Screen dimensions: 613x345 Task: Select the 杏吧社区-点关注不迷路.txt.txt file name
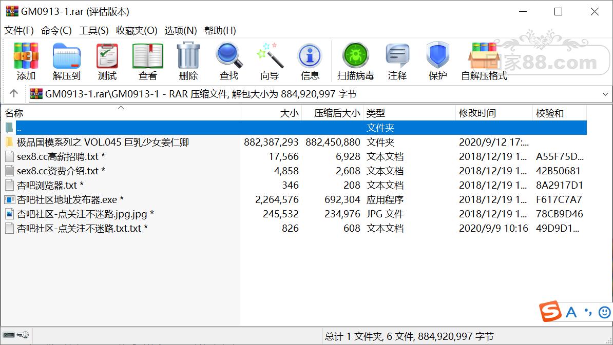point(82,228)
